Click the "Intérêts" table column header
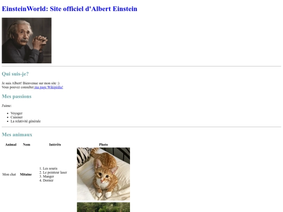The image size is (283, 212). click(55, 144)
